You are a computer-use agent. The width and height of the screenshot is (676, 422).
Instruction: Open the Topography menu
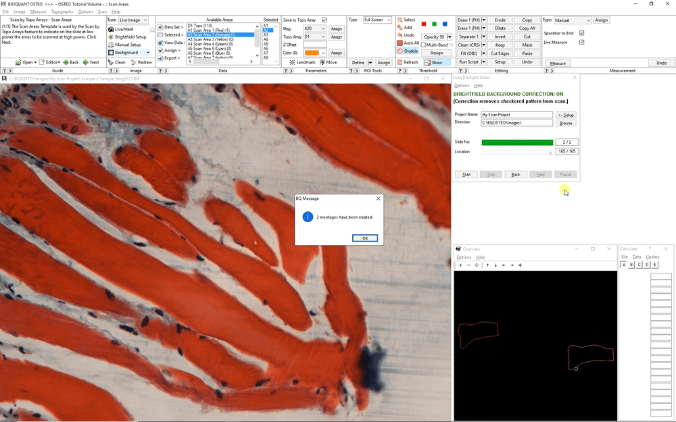click(62, 11)
